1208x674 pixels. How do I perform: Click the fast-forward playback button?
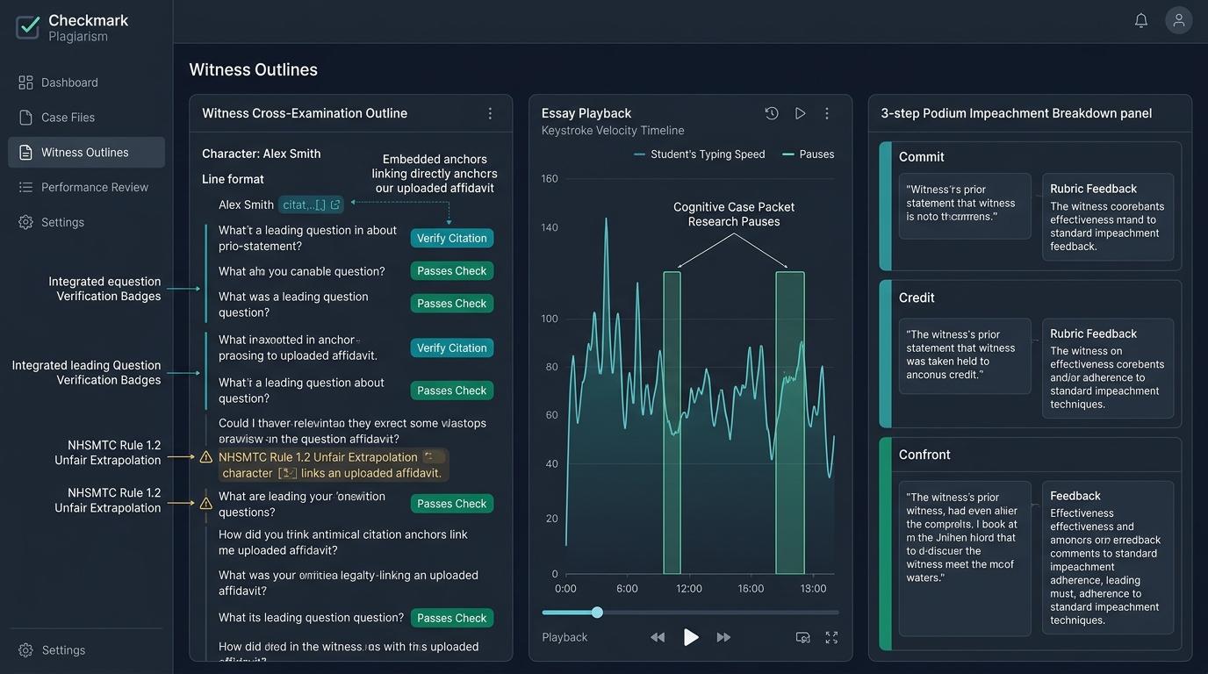click(723, 638)
